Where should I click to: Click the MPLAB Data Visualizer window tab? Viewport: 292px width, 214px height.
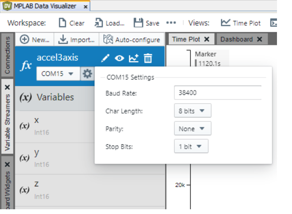click(x=45, y=6)
